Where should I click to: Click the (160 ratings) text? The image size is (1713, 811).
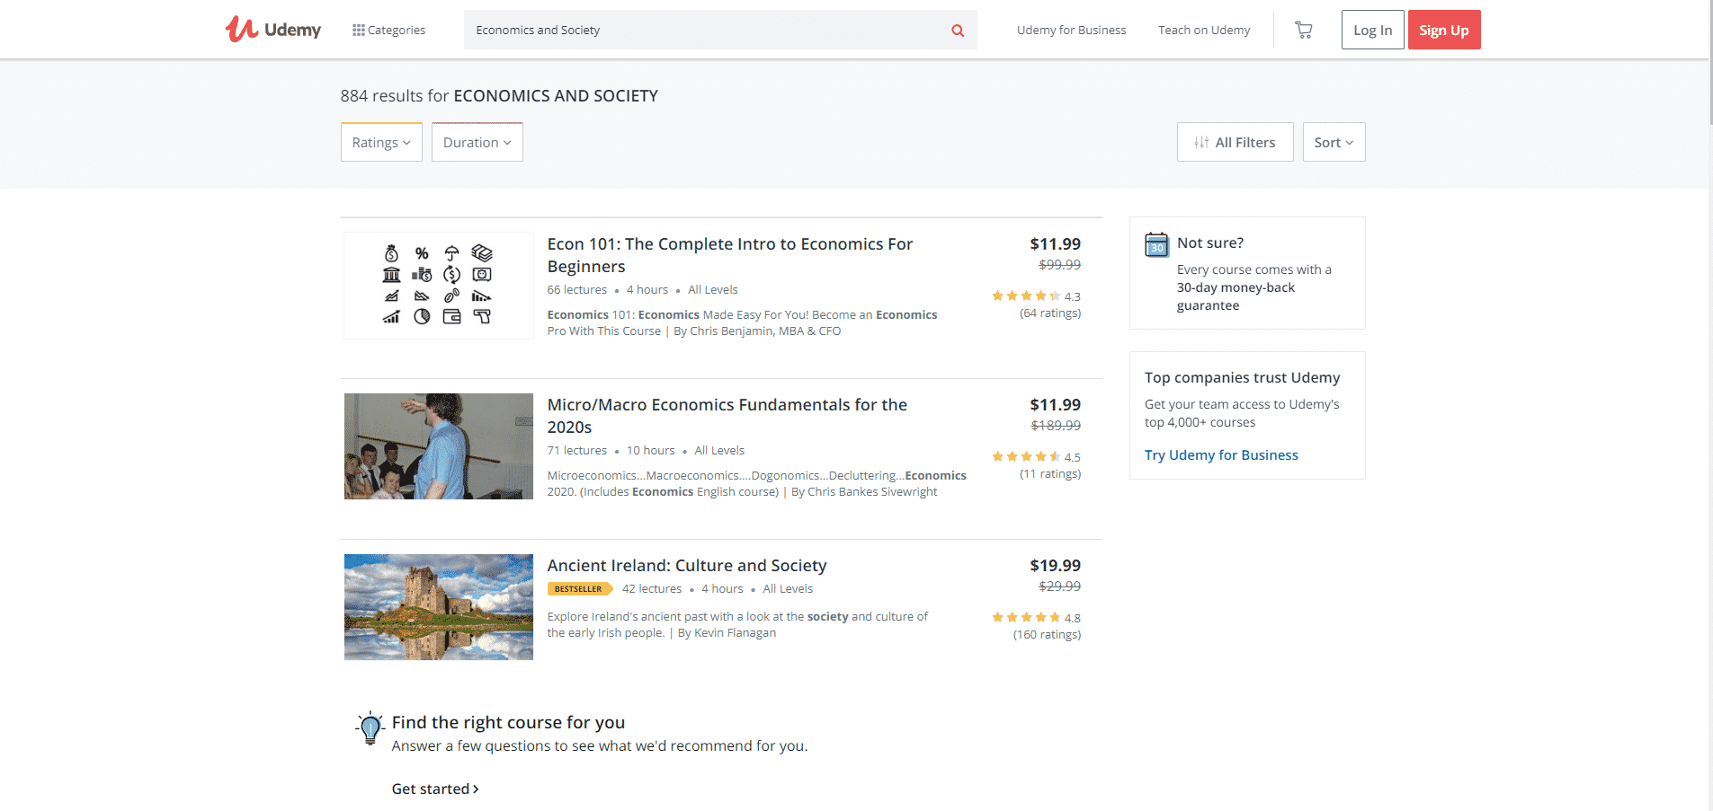click(1047, 635)
